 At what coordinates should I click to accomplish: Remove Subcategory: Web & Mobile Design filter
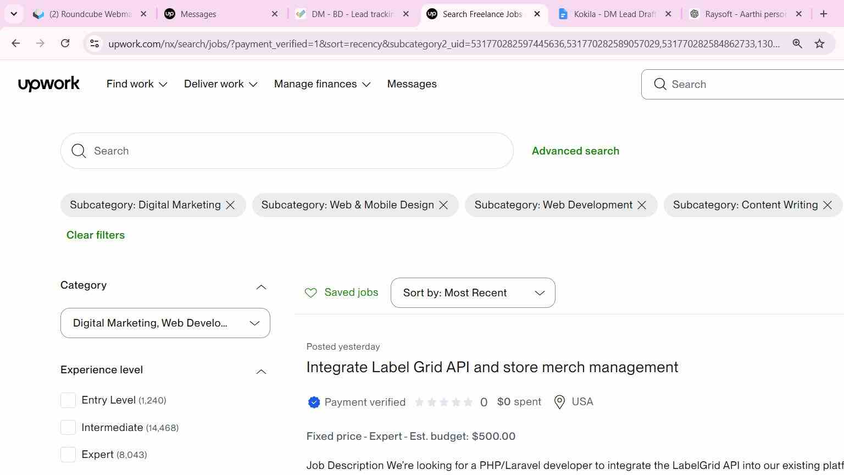click(443, 205)
